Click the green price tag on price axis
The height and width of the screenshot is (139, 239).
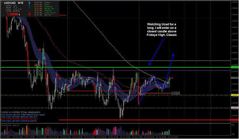[x=235, y=67]
